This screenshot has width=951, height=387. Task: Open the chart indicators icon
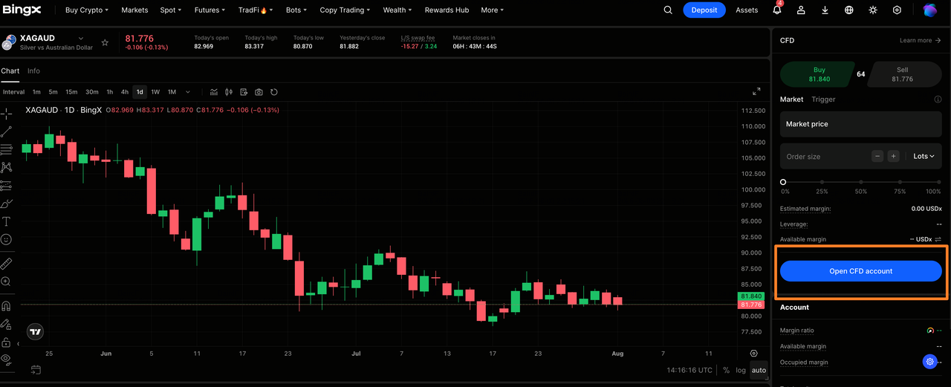tap(214, 92)
